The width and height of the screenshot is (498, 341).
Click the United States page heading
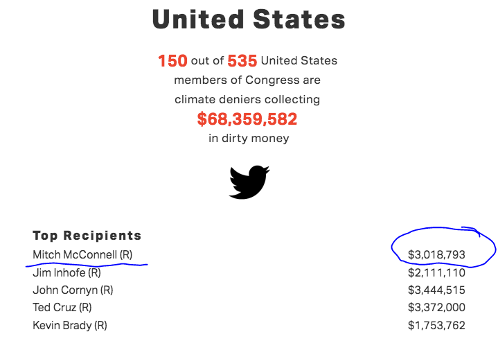click(x=249, y=19)
